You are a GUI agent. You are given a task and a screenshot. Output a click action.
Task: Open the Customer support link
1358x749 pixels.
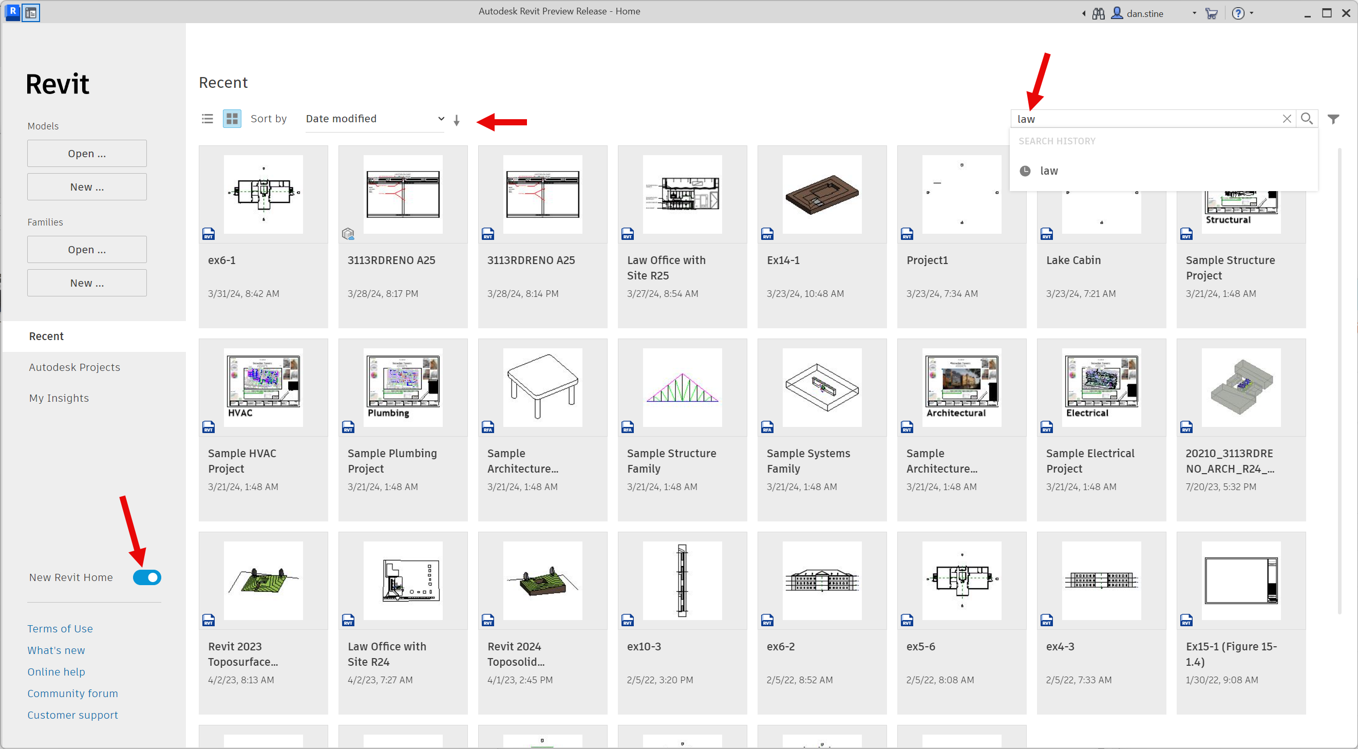[73, 715]
